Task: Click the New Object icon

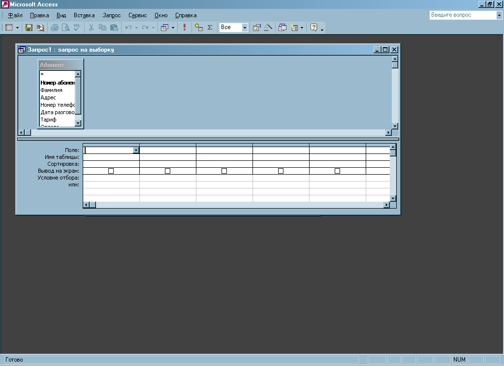Action: 294,28
